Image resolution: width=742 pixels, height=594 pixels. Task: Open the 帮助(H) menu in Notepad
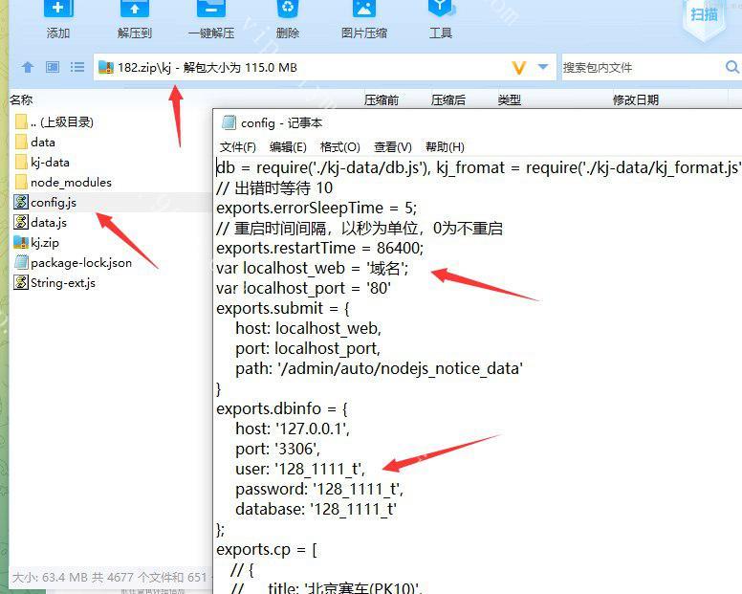(445, 147)
